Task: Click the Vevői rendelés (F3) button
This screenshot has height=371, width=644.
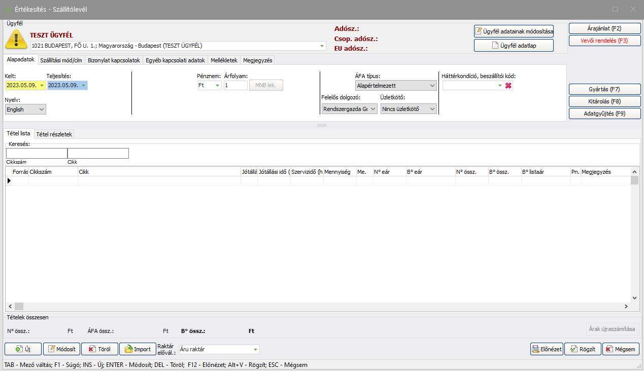Action: point(603,41)
